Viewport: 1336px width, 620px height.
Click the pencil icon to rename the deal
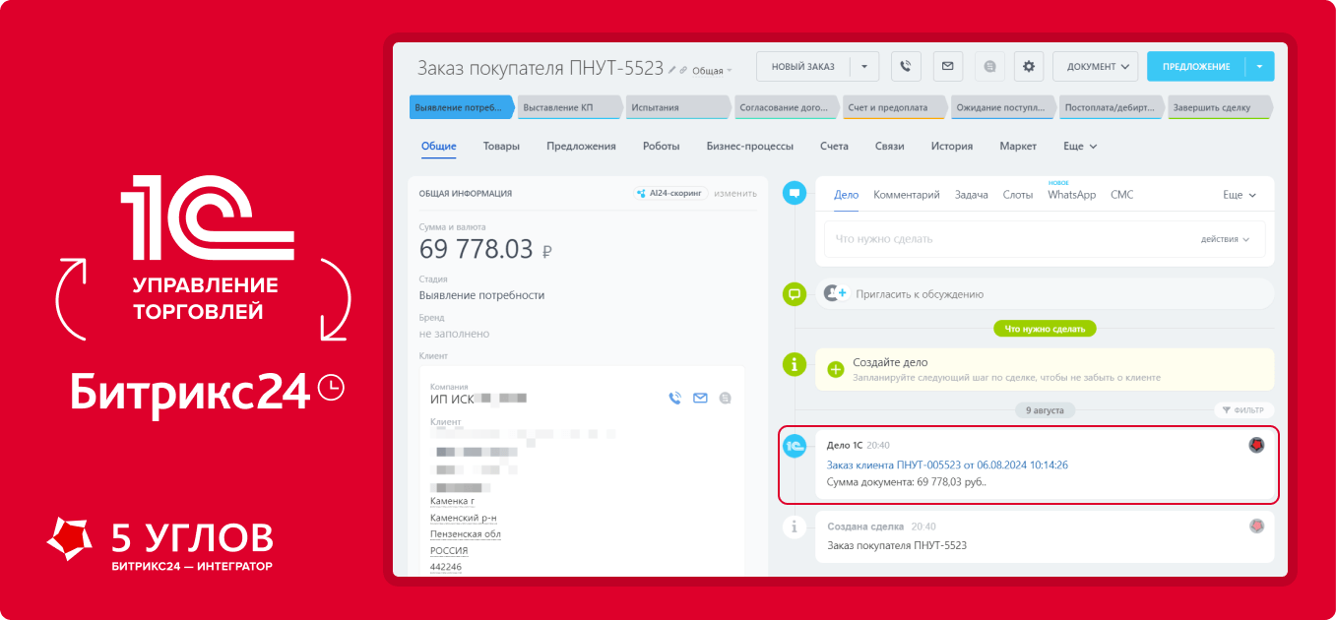coord(672,70)
